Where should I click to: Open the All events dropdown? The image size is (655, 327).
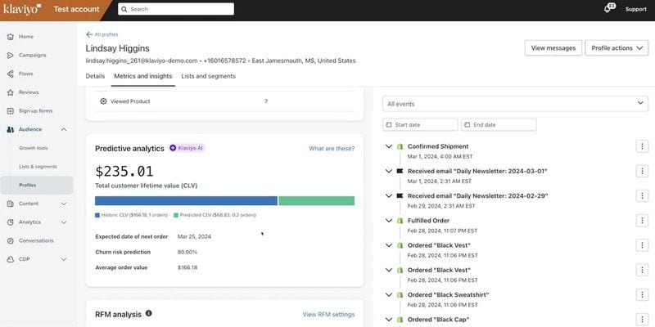(516, 104)
